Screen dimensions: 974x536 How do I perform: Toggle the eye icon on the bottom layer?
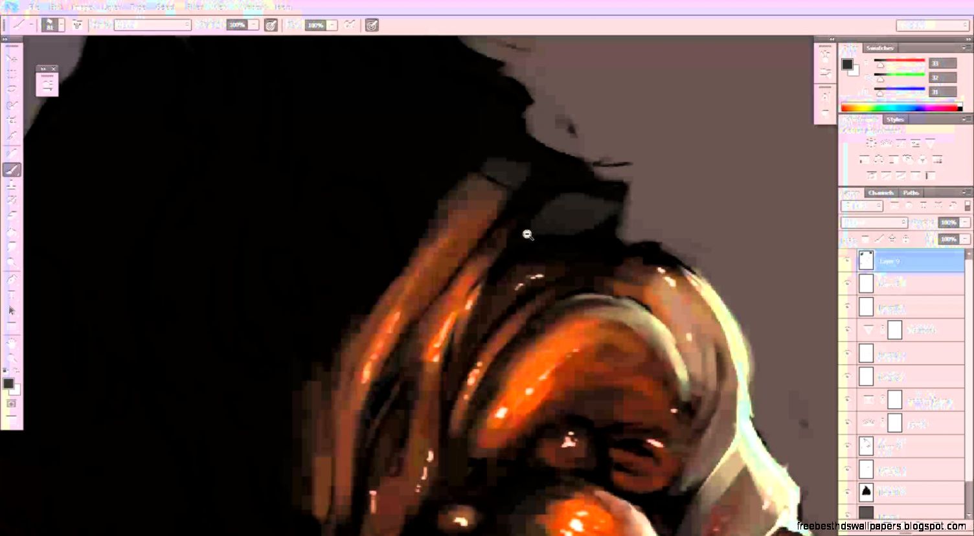[848, 513]
